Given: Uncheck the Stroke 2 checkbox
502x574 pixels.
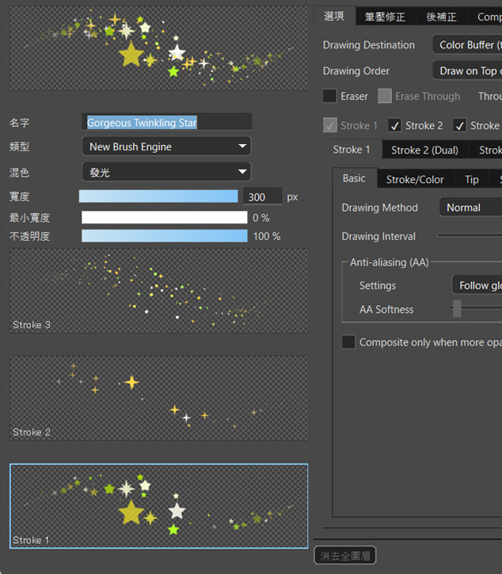Looking at the screenshot, I should pyautogui.click(x=395, y=126).
